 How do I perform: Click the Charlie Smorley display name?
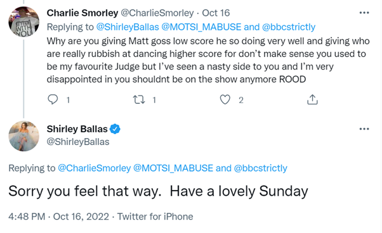(82, 13)
